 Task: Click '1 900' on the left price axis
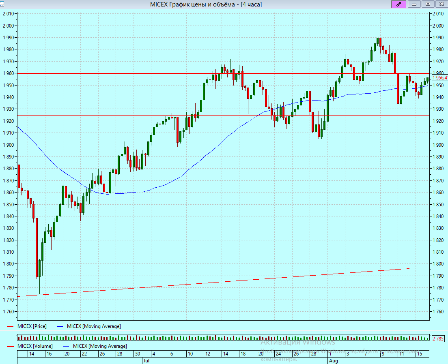[8, 145]
